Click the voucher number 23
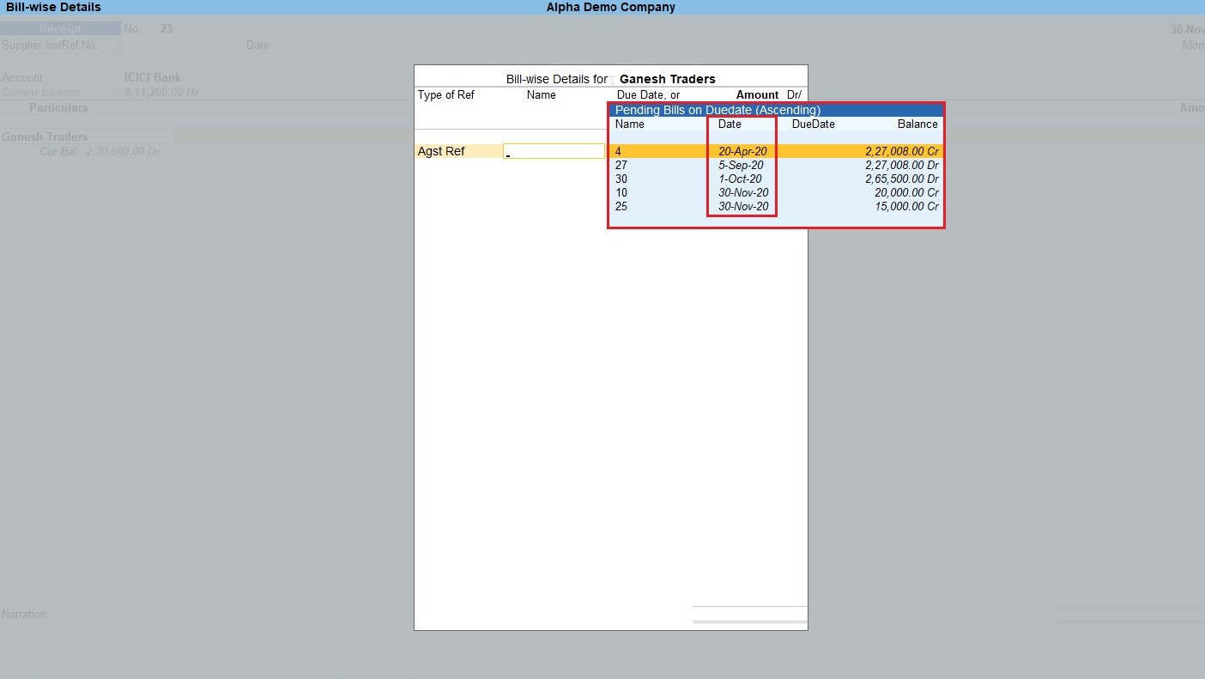1205x679 pixels. (166, 27)
